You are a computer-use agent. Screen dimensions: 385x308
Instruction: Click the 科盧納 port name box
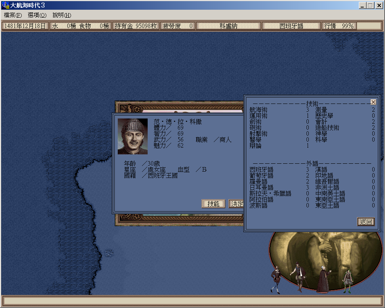(228, 26)
